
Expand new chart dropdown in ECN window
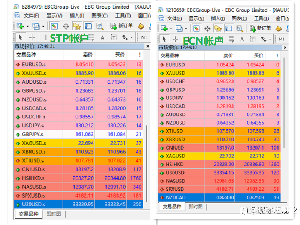(171, 29)
